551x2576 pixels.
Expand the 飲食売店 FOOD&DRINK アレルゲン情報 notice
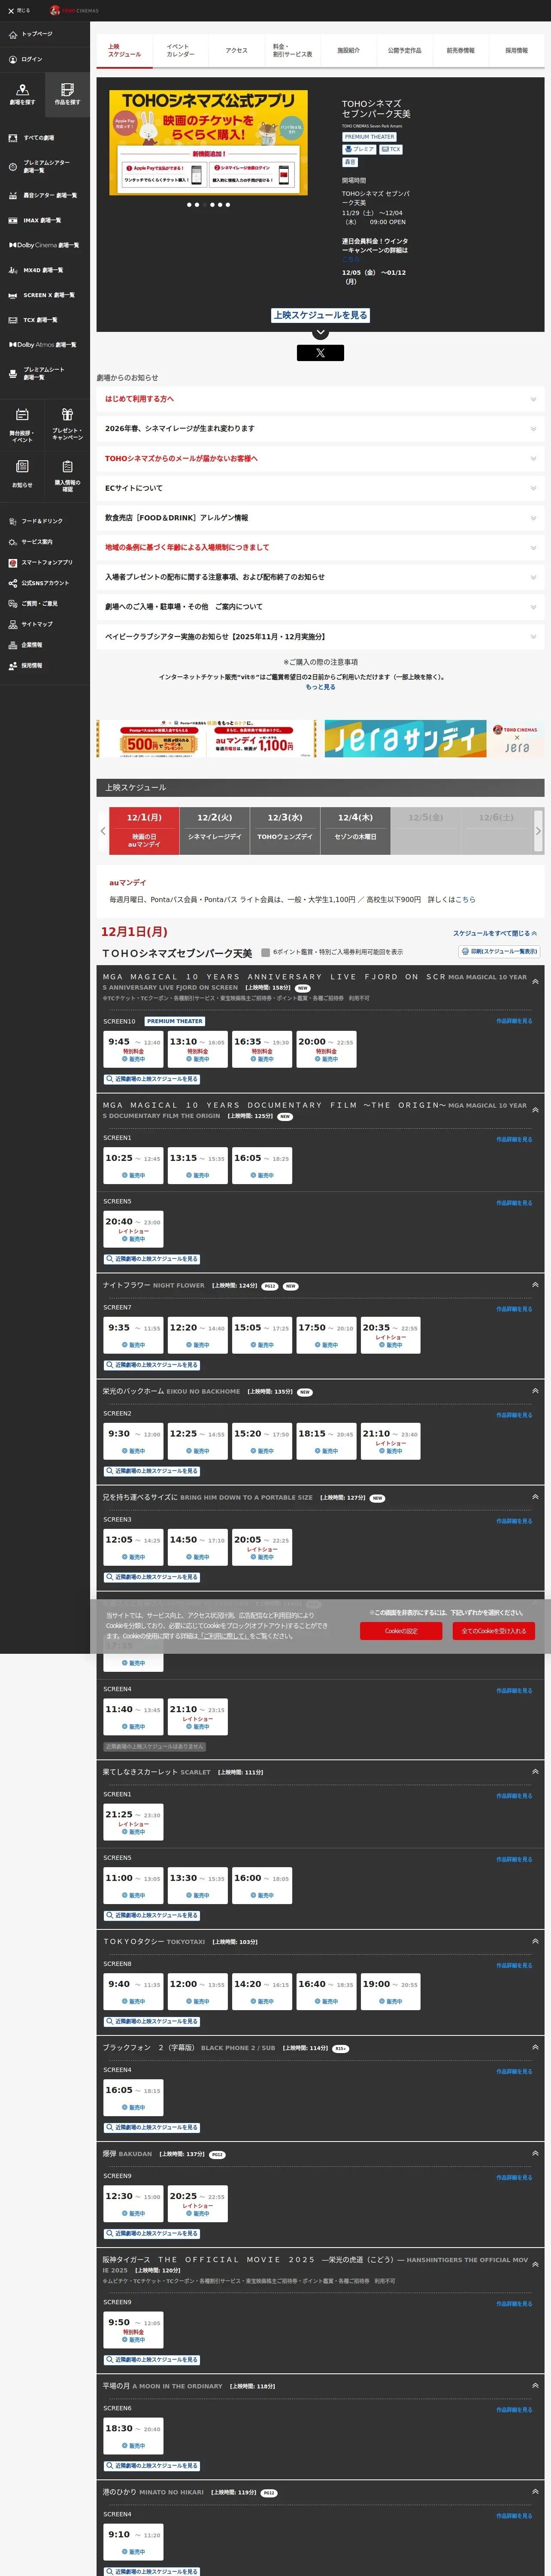(320, 518)
